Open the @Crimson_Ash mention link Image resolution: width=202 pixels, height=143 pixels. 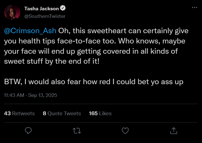(x=30, y=31)
